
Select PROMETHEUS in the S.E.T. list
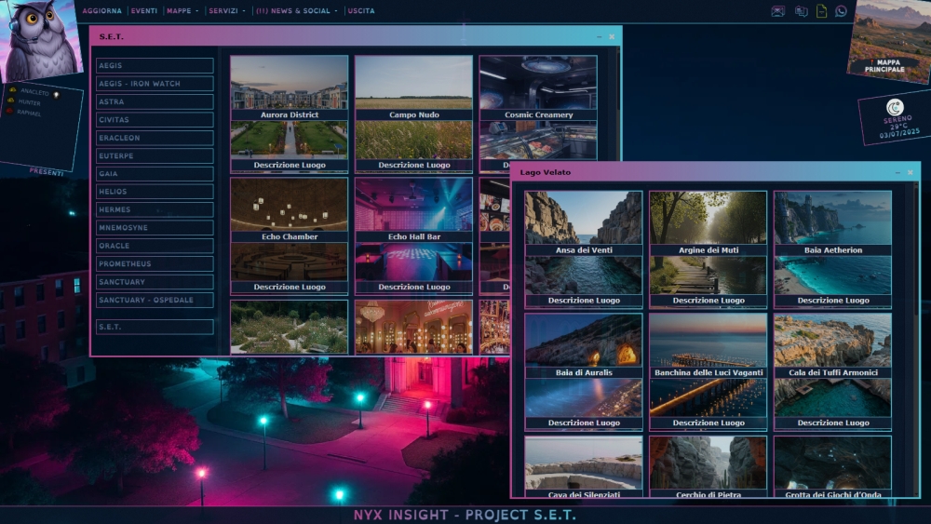coord(155,263)
